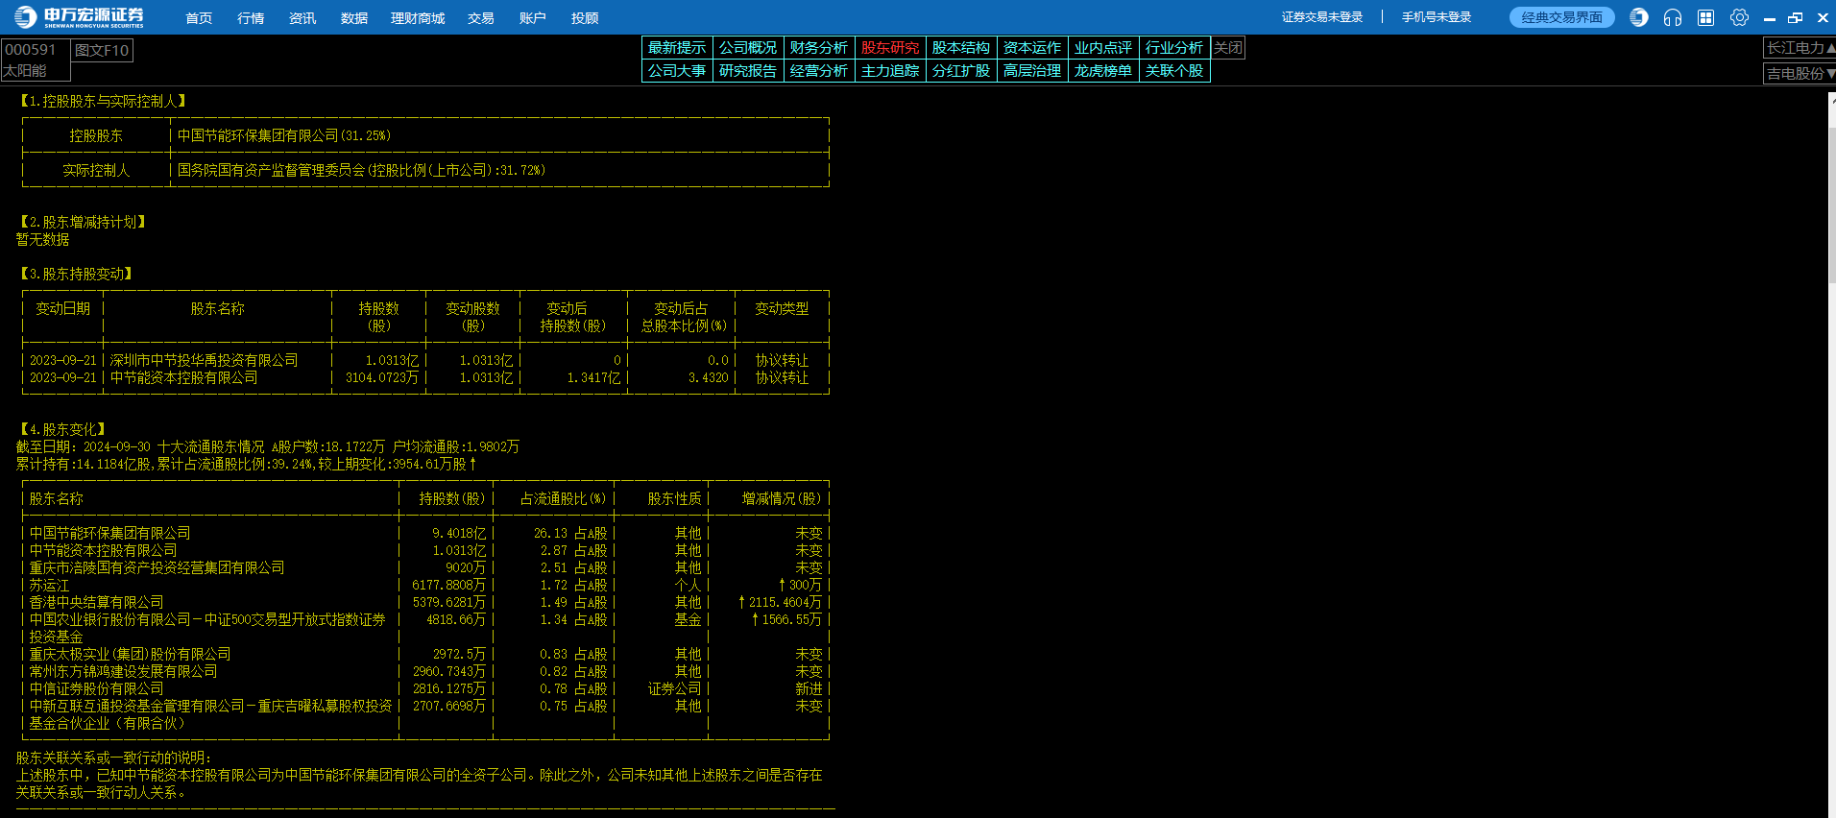
Task: Click the round globe assistant icon
Action: 1639,17
